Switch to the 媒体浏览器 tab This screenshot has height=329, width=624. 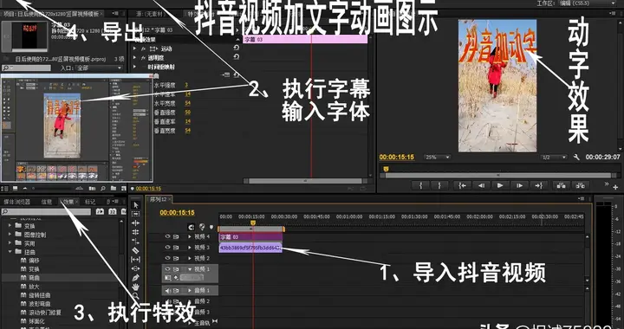pyautogui.click(x=16, y=202)
